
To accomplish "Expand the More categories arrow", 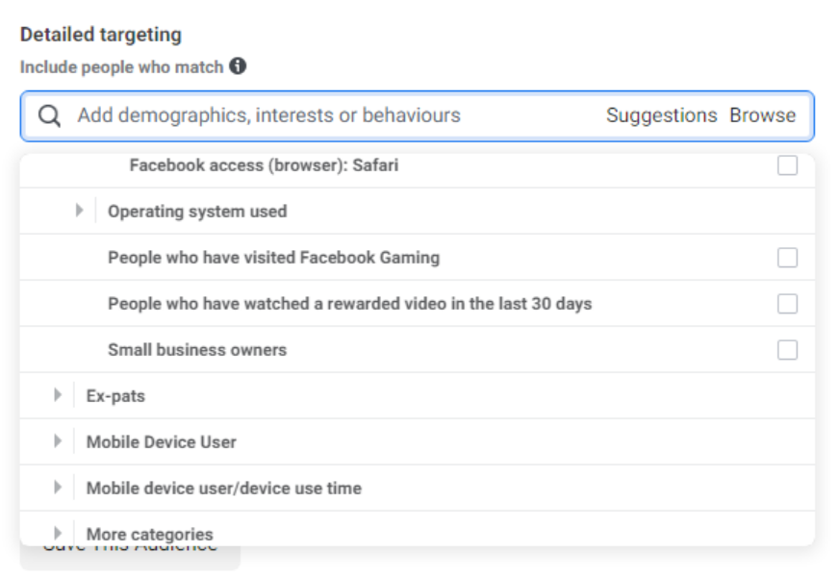I will coord(58,533).
